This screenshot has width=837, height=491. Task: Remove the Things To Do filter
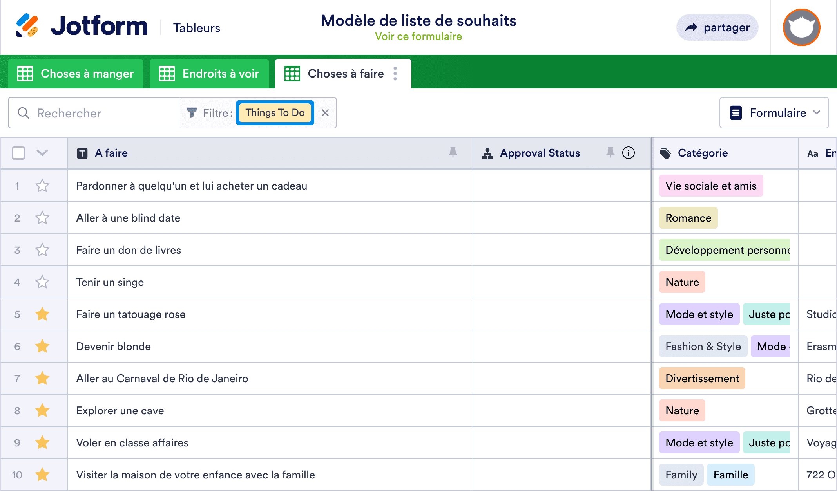point(325,113)
